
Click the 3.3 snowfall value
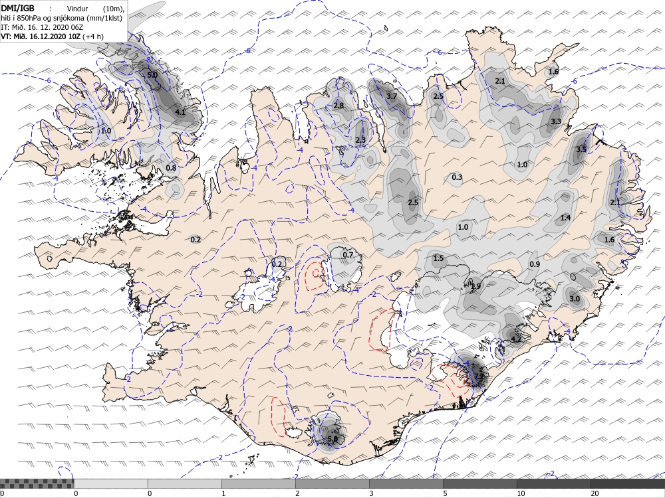tap(556, 122)
